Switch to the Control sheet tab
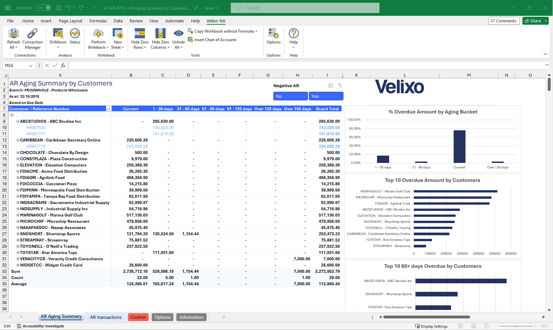The image size is (553, 330). [138, 317]
